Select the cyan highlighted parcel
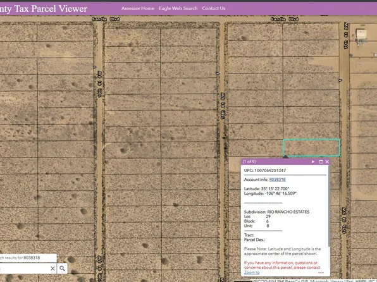Image resolution: width=377 pixels, height=282 pixels. click(311, 147)
